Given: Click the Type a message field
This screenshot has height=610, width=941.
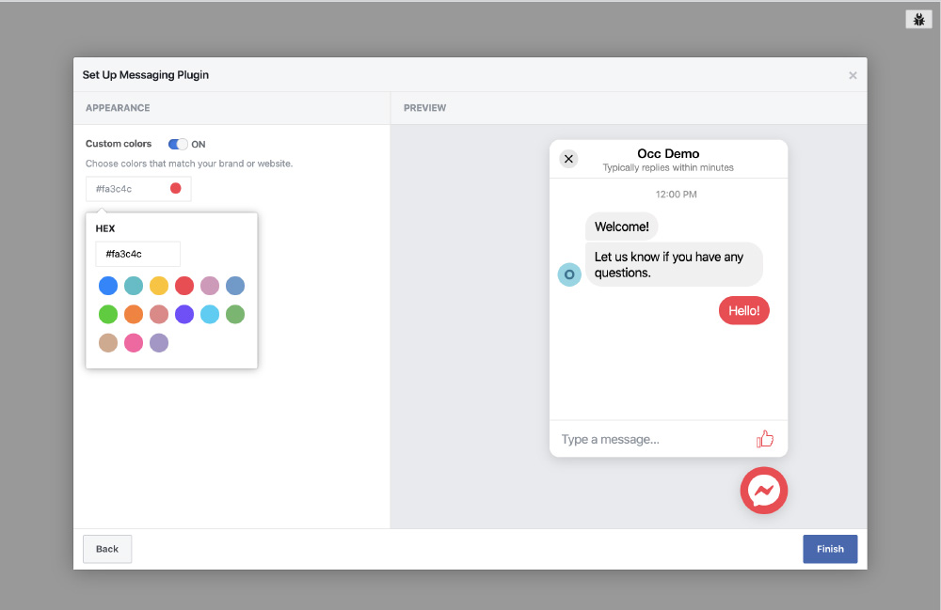Looking at the screenshot, I should (x=649, y=440).
